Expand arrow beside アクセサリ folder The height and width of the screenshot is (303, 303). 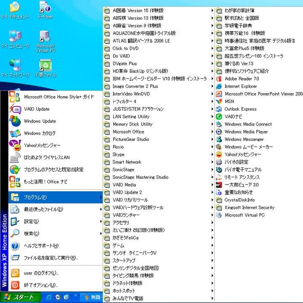[x=212, y=223]
